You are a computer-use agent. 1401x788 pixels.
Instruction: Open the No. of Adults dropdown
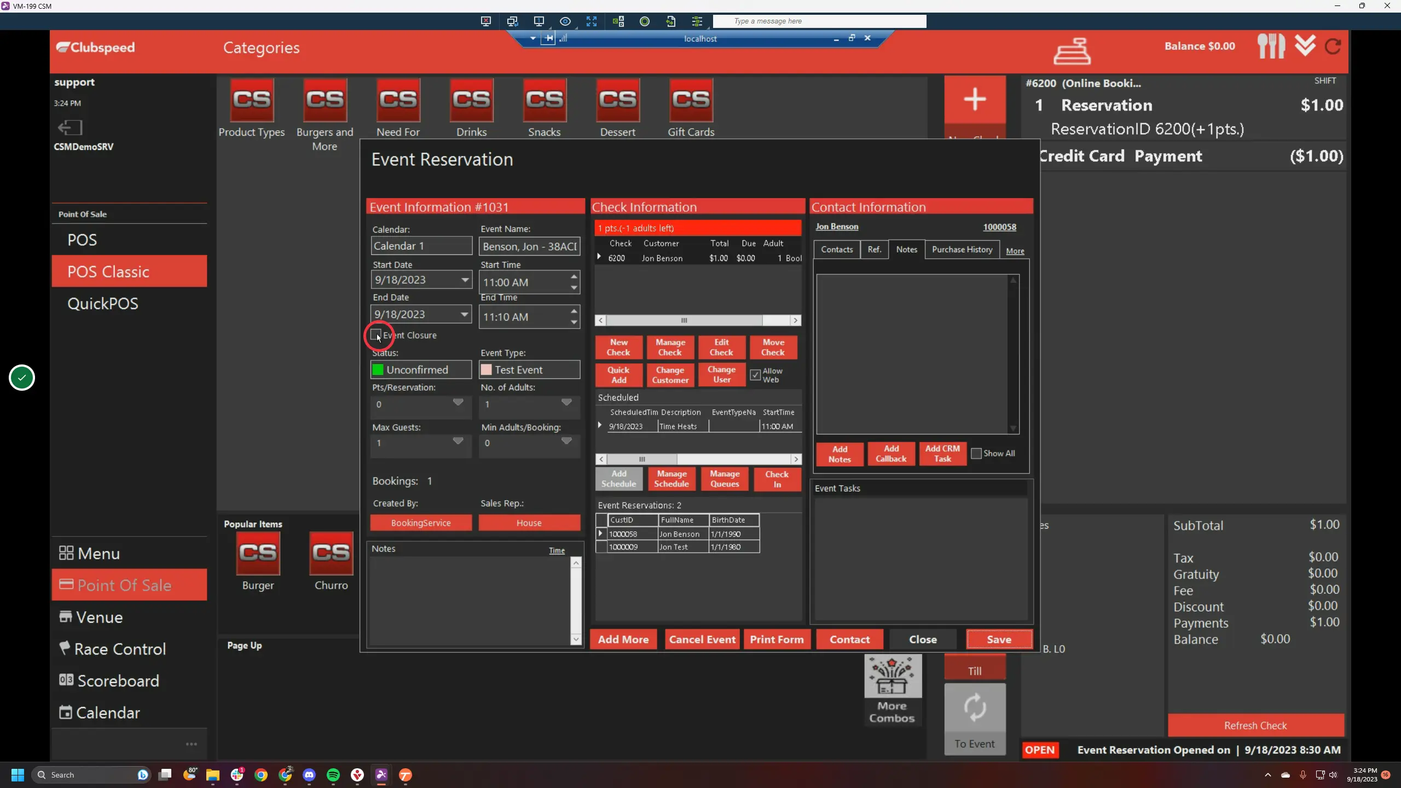[x=566, y=403]
